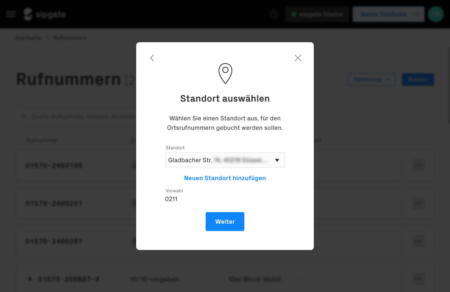The image size is (450, 292).
Task: Click the Rufnummern page heading
Action: 68,79
